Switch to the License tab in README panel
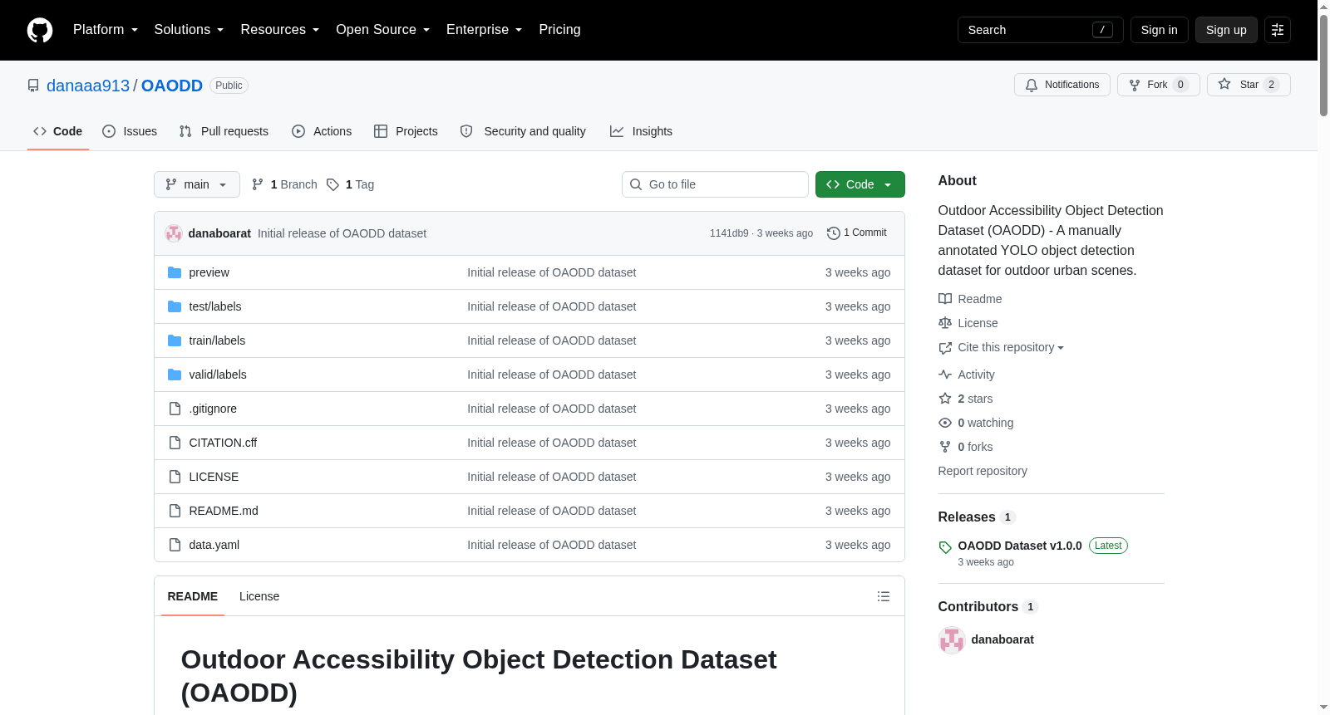 click(259, 596)
